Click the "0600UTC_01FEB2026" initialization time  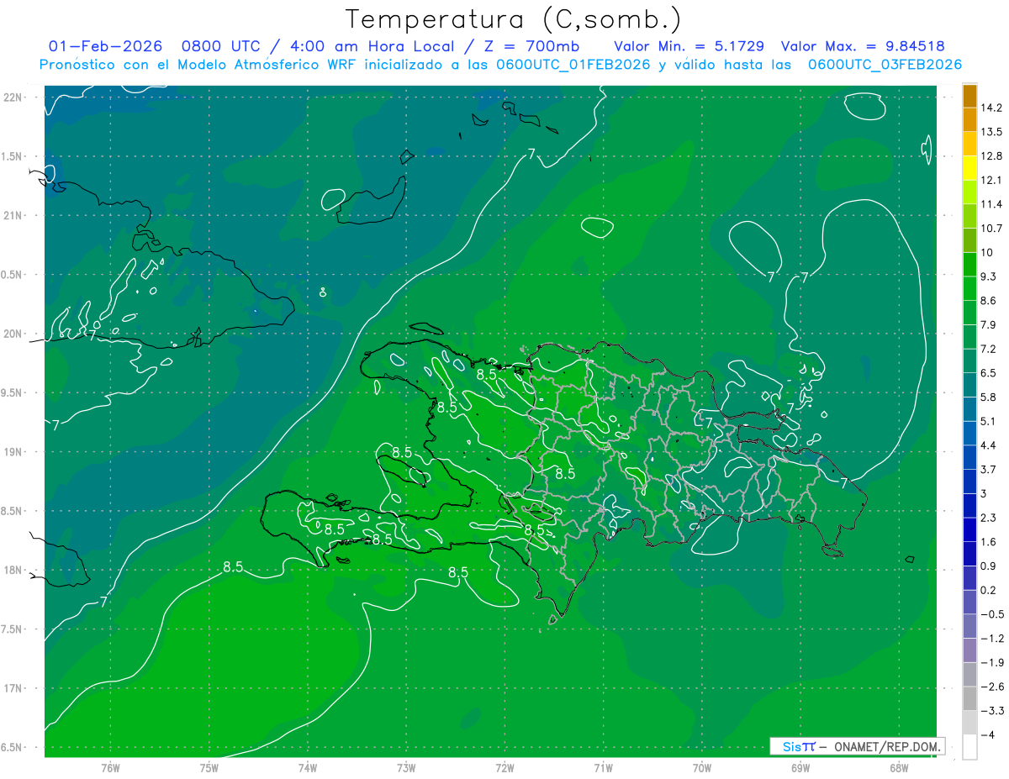[x=573, y=65]
